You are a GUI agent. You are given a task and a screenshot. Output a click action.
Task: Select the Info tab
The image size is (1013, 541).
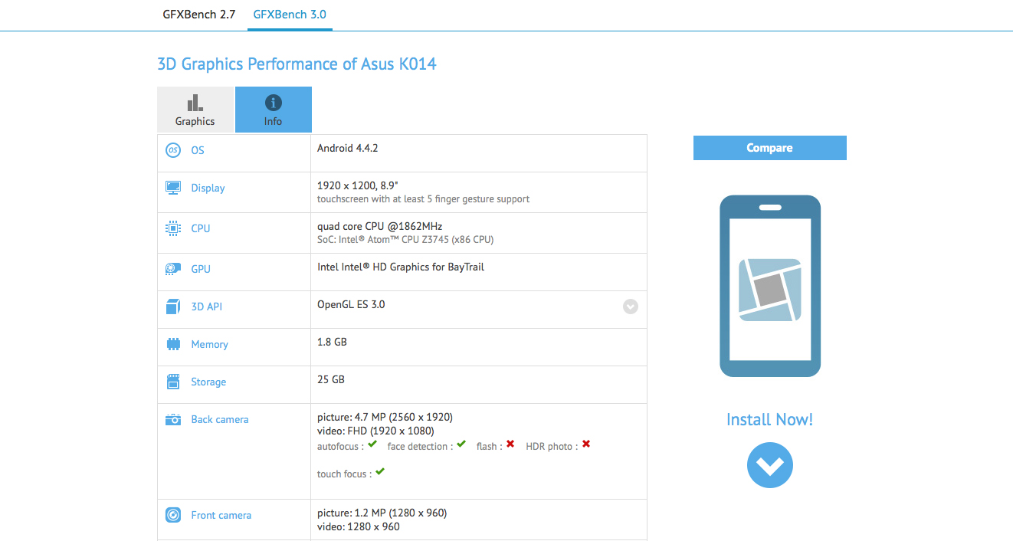coord(273,110)
